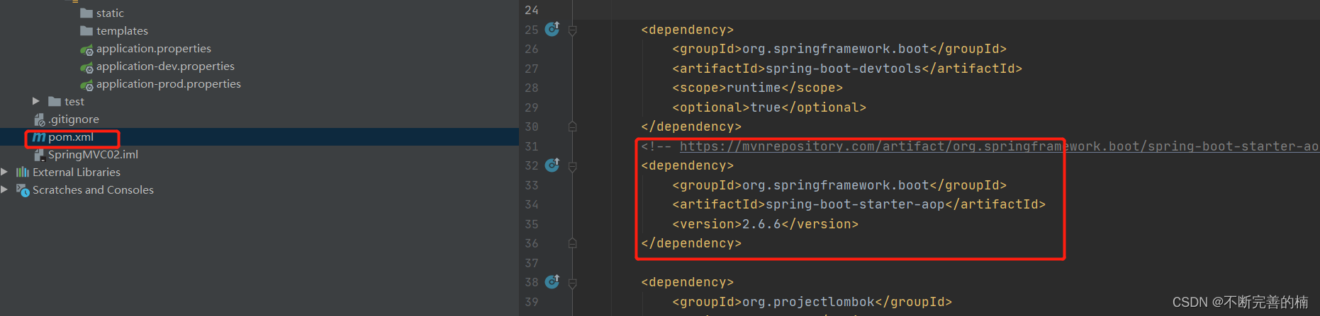The width and height of the screenshot is (1320, 316).
Task: Expand the test folder arrow
Action: tap(36, 101)
